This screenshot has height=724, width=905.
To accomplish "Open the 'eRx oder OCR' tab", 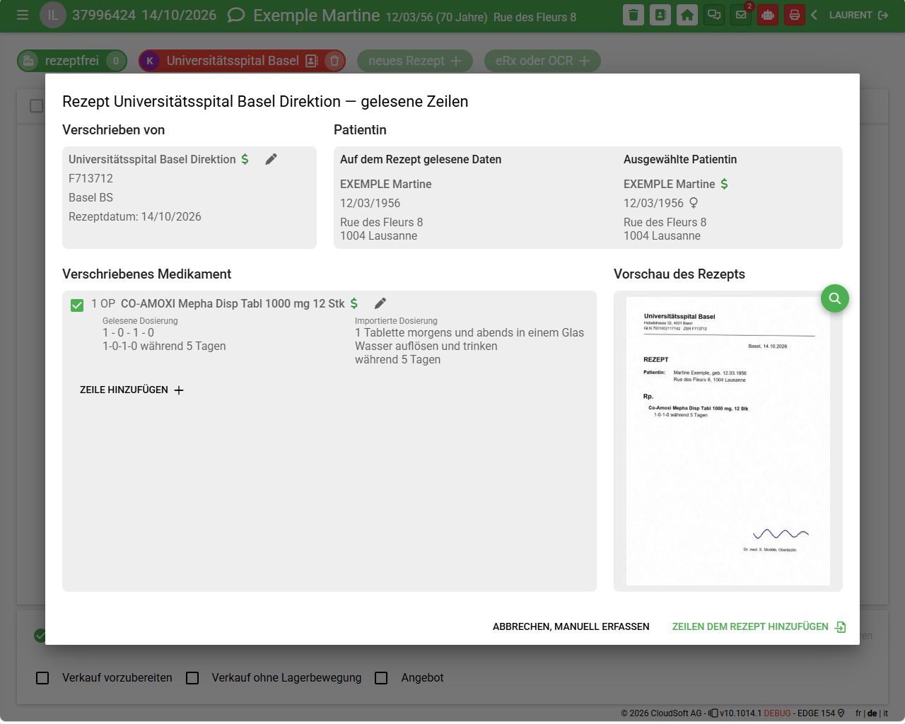I will 542,61.
